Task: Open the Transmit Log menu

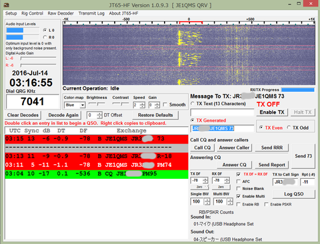Action: [91, 13]
